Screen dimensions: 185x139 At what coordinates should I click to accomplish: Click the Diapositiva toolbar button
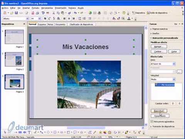(x=138, y=13)
